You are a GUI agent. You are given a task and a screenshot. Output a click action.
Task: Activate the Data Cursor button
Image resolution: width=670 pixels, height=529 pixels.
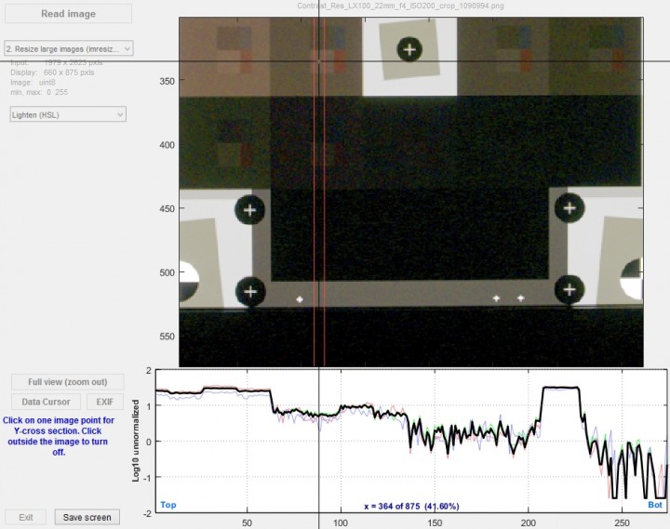pos(46,402)
